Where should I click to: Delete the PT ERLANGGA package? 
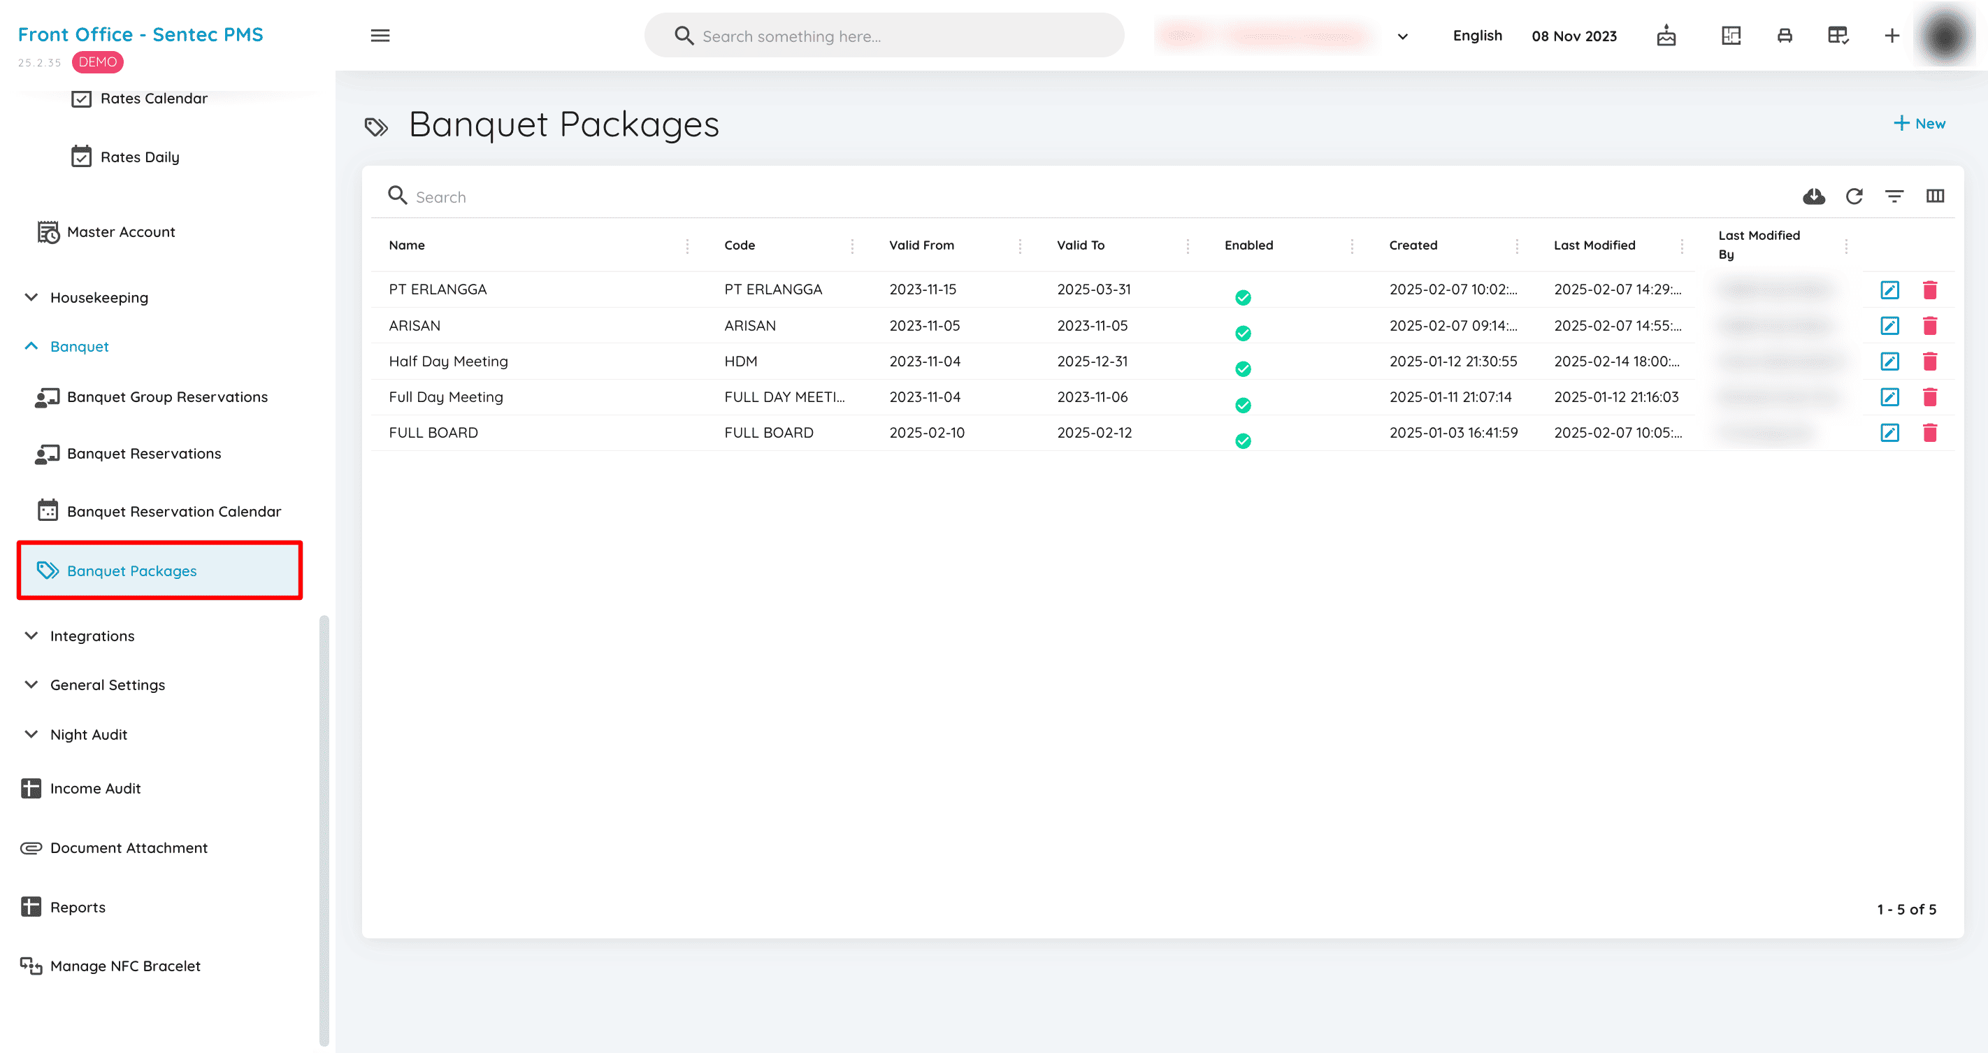point(1929,289)
